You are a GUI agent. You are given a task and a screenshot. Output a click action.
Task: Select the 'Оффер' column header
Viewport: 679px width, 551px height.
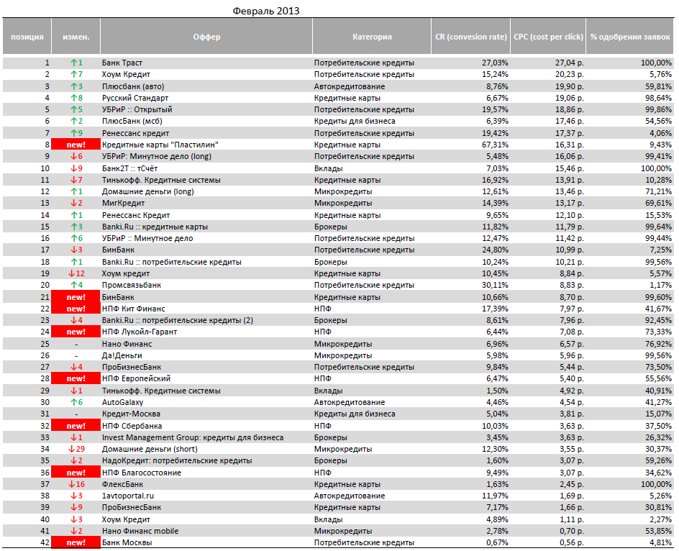206,37
